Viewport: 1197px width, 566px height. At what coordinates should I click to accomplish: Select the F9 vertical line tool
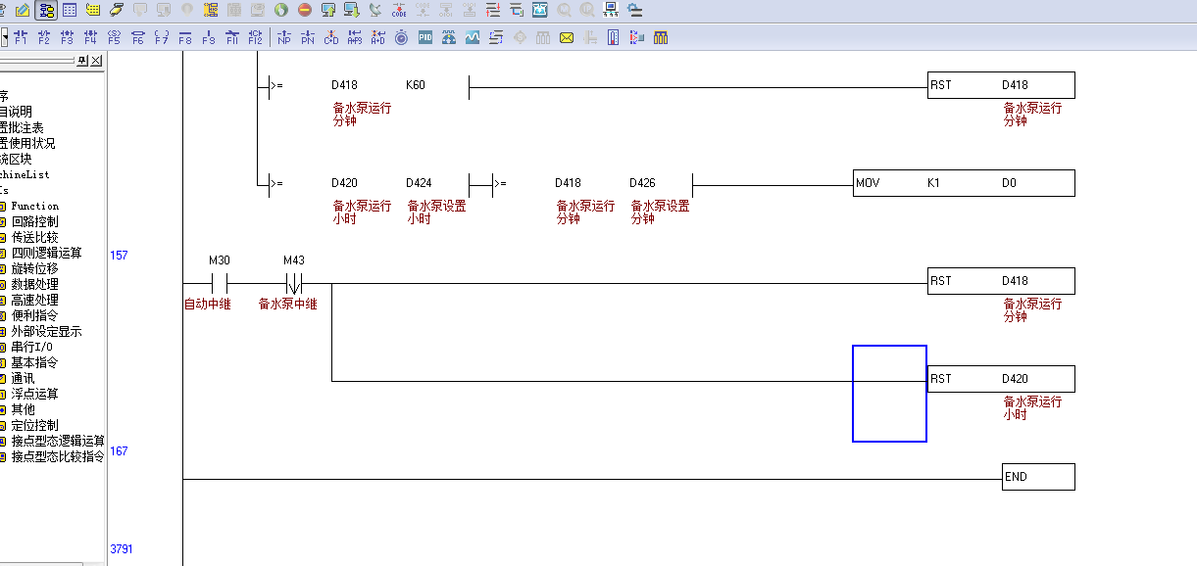pyautogui.click(x=208, y=38)
